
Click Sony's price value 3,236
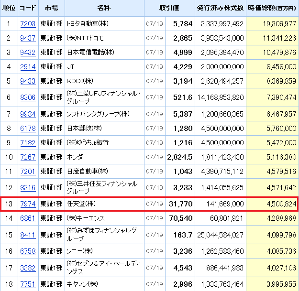183,251
